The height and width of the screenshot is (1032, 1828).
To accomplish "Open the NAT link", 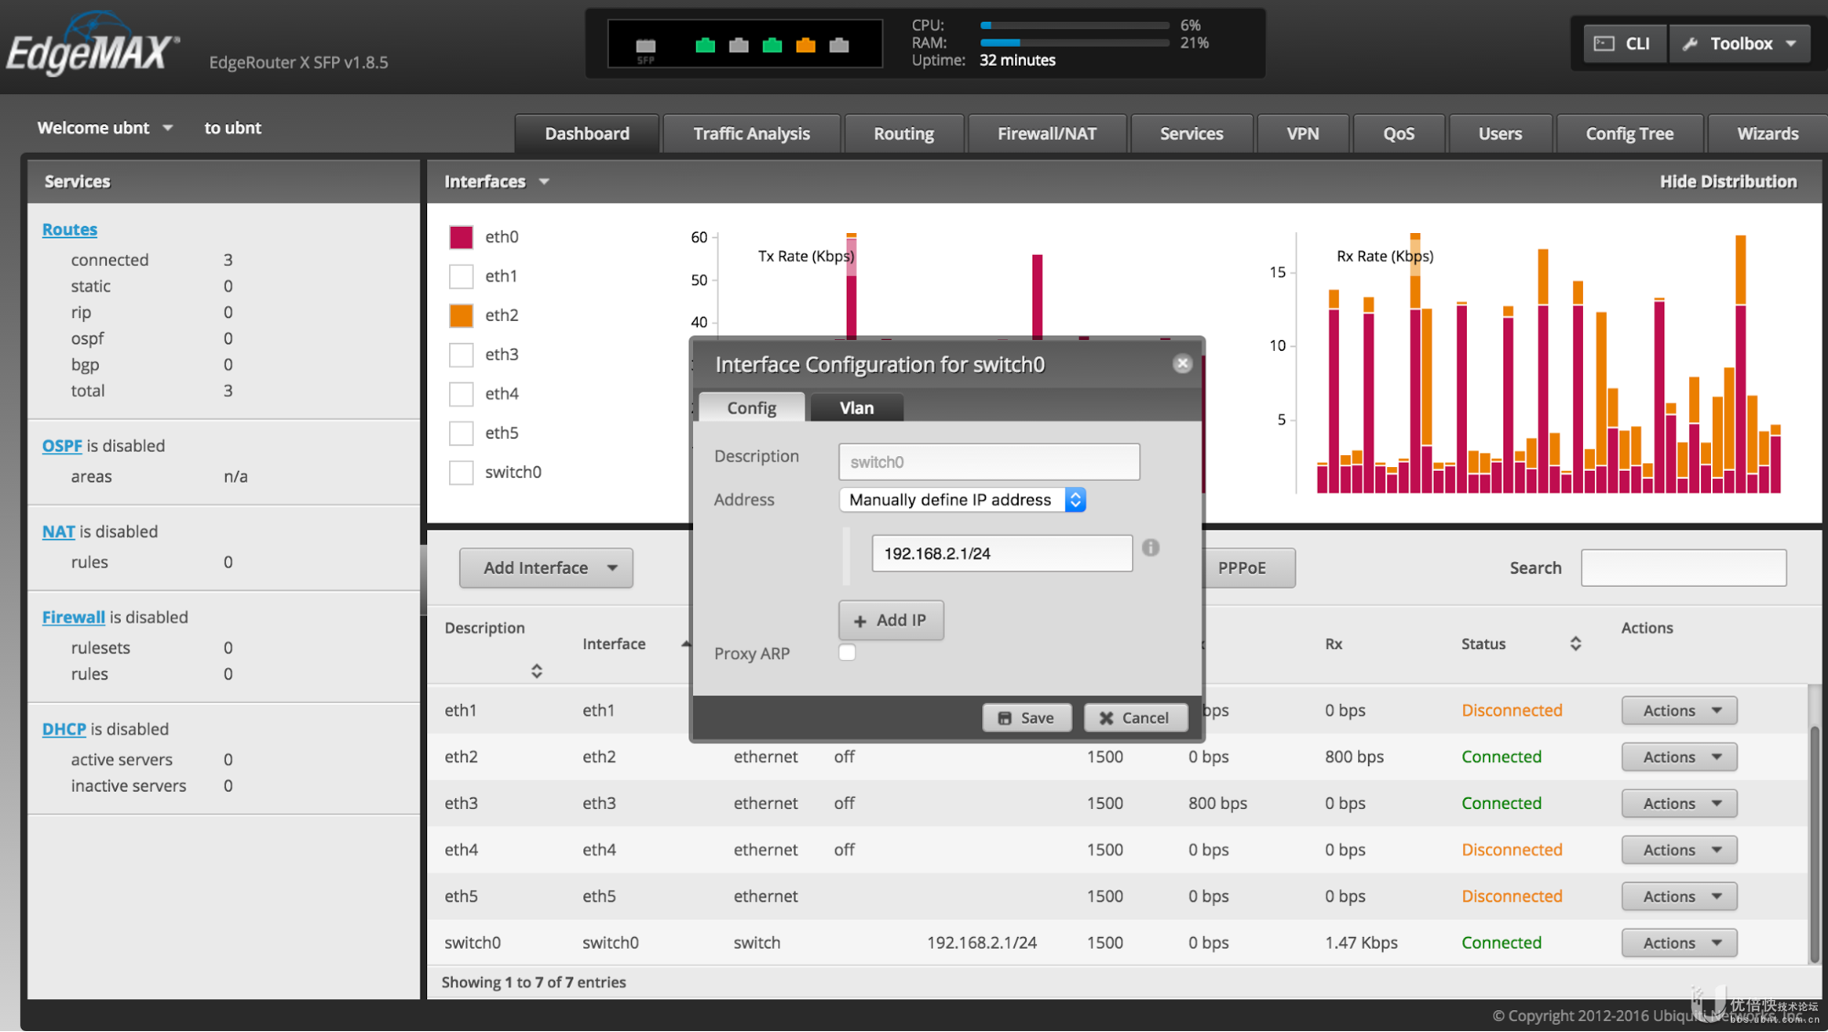I will point(59,531).
